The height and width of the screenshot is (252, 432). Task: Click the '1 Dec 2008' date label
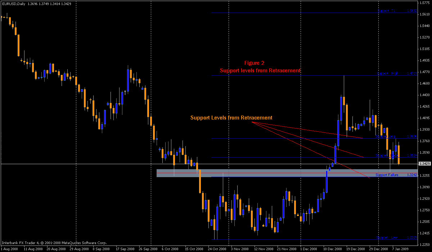pyautogui.click(x=309, y=249)
